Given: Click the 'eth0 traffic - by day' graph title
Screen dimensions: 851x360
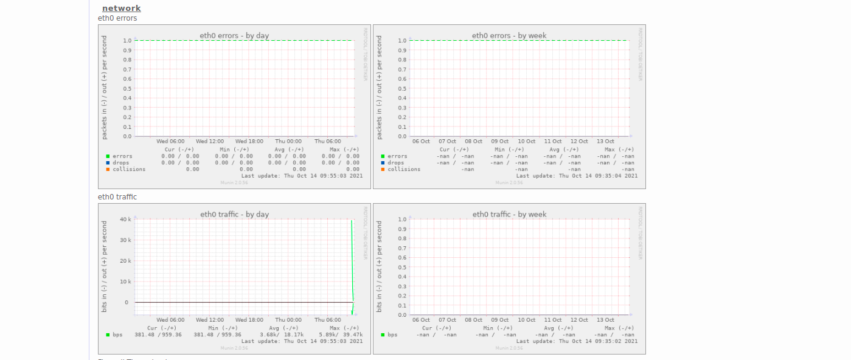Looking at the screenshot, I should [x=234, y=214].
